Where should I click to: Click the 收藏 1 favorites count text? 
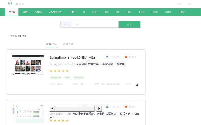tap(133, 107)
